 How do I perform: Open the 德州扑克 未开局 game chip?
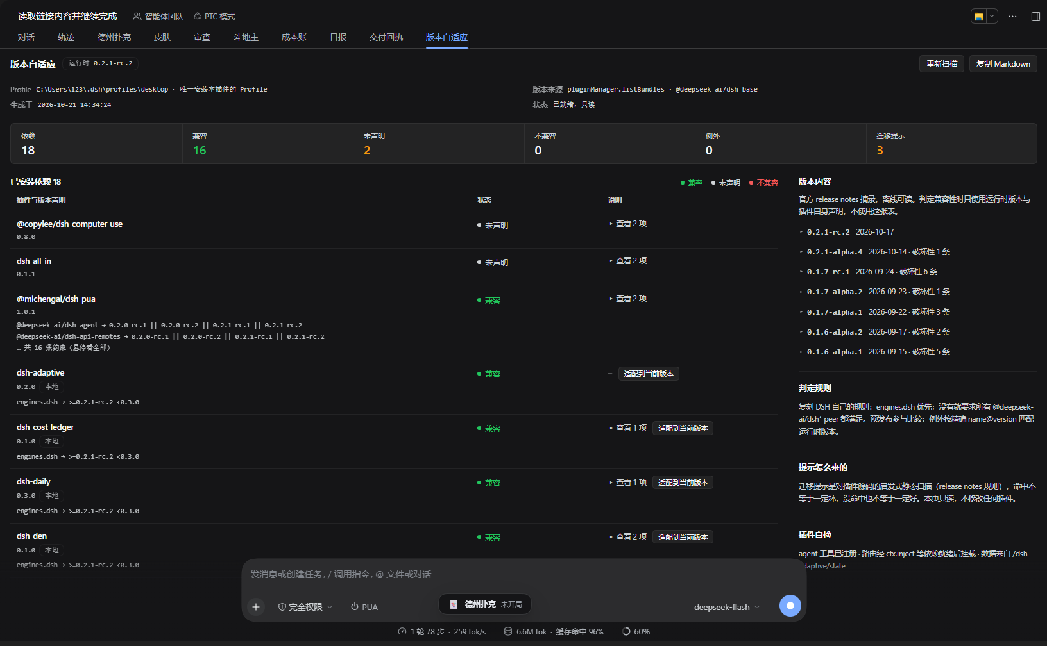pyautogui.click(x=485, y=604)
